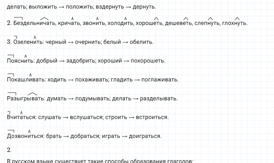The height and width of the screenshot is (163, 274).
Task: Click the word "дешеветь"
Action: point(179,23)
